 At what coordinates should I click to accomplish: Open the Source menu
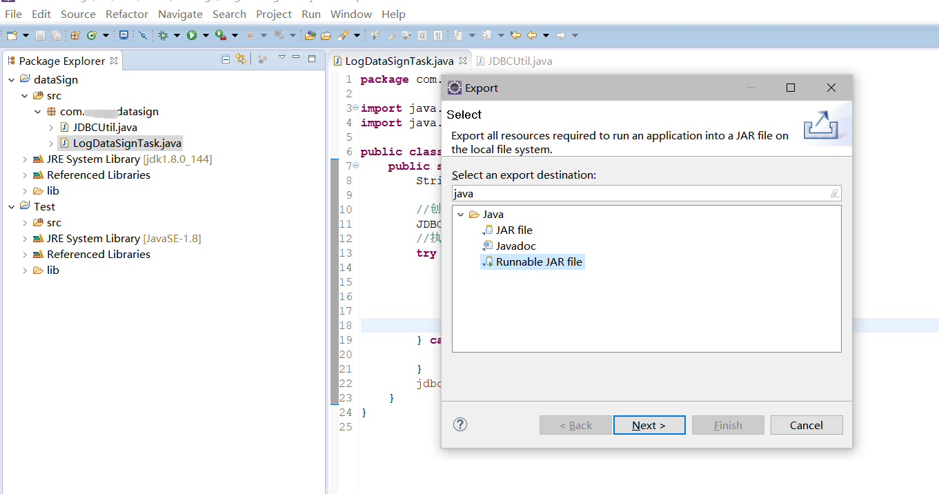click(x=78, y=14)
